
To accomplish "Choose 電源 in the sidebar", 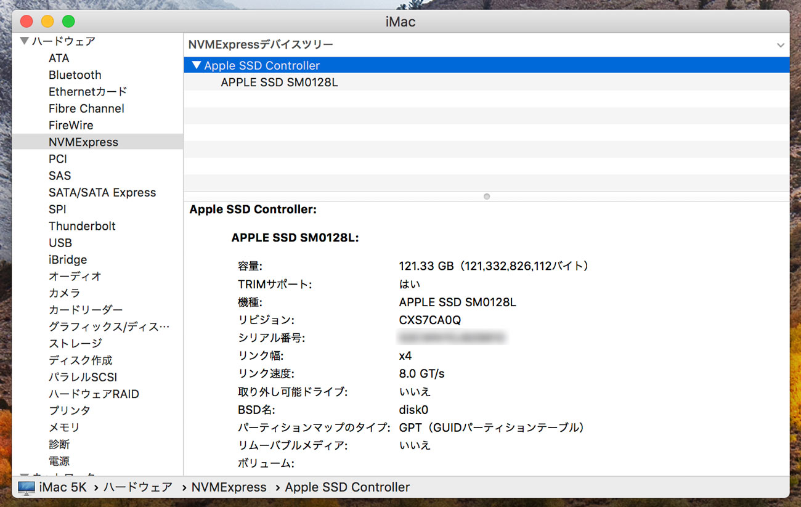I will (x=59, y=461).
